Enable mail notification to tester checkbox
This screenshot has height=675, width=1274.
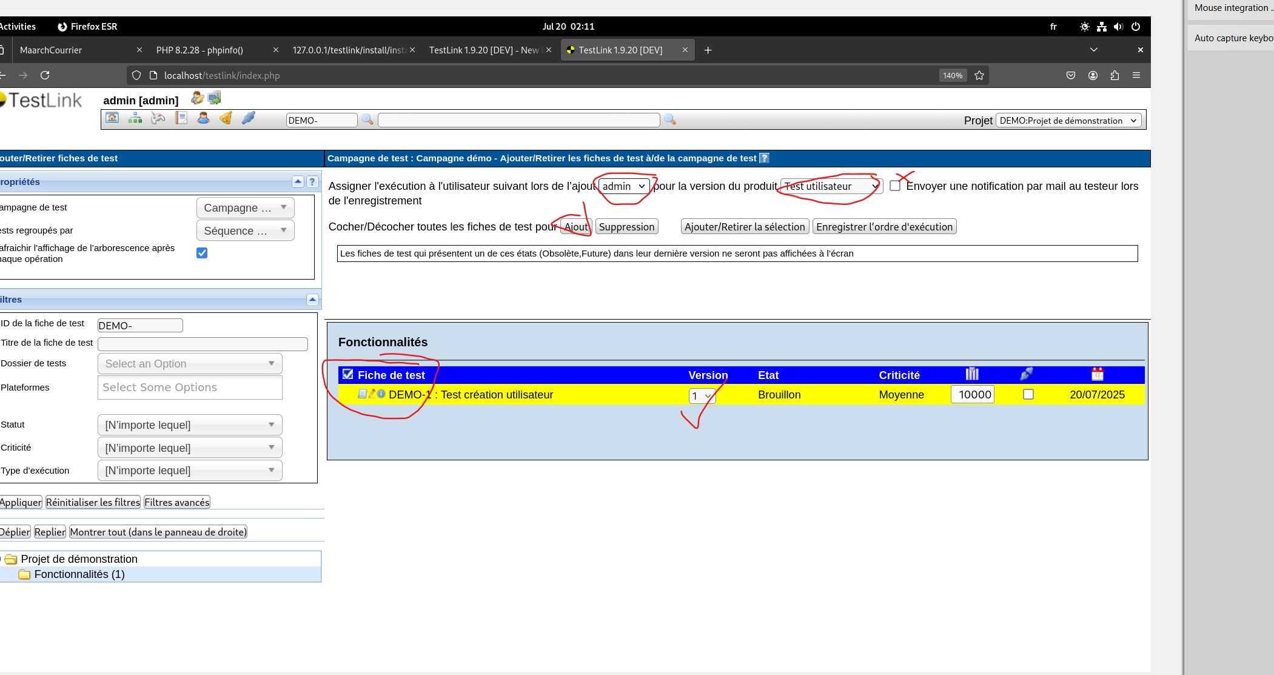(x=895, y=186)
